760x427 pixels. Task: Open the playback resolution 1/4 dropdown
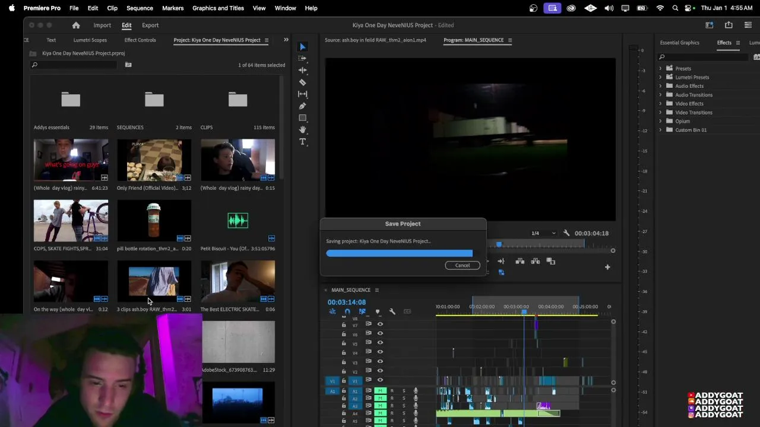tap(543, 233)
